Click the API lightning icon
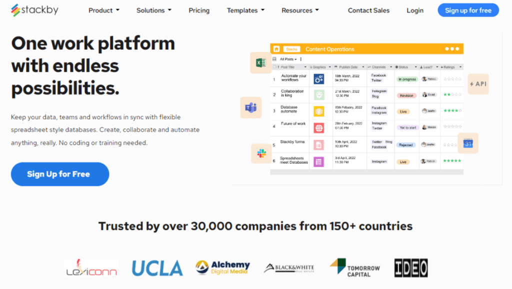The height and width of the screenshot is (289, 512). click(478, 84)
